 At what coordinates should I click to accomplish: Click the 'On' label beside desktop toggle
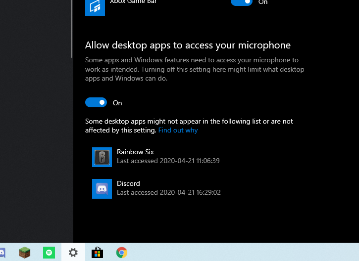point(117,103)
